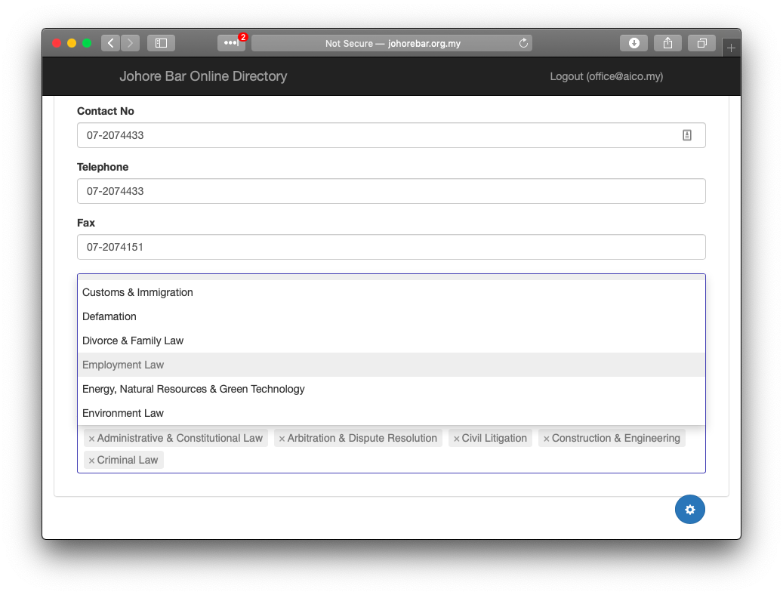Open the Johore Bar Online Directory link
Viewport: 783px width, 595px height.
(203, 76)
